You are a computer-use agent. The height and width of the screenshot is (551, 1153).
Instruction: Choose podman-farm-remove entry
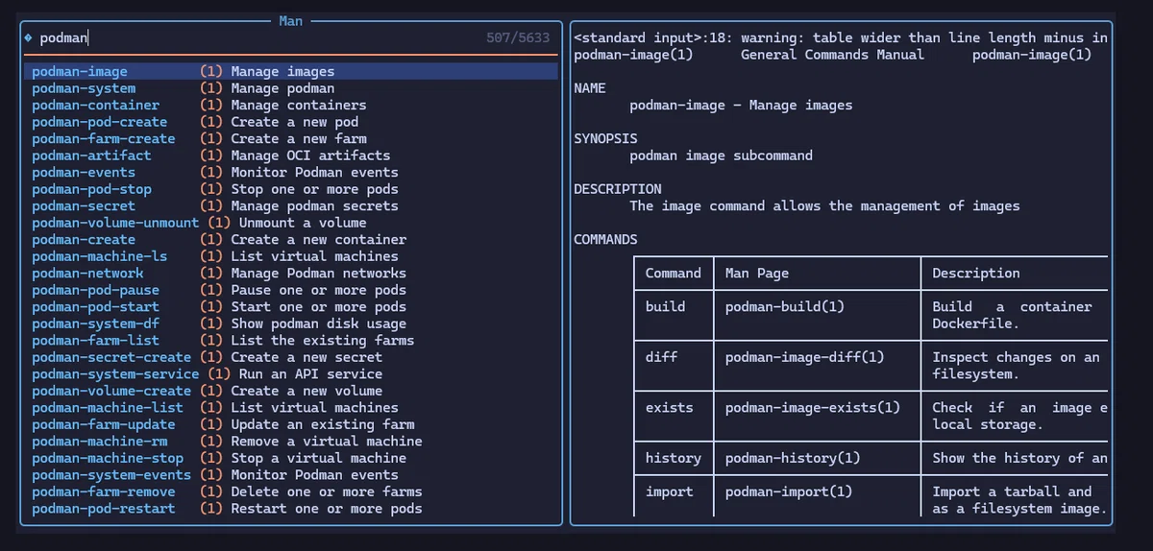(290, 491)
